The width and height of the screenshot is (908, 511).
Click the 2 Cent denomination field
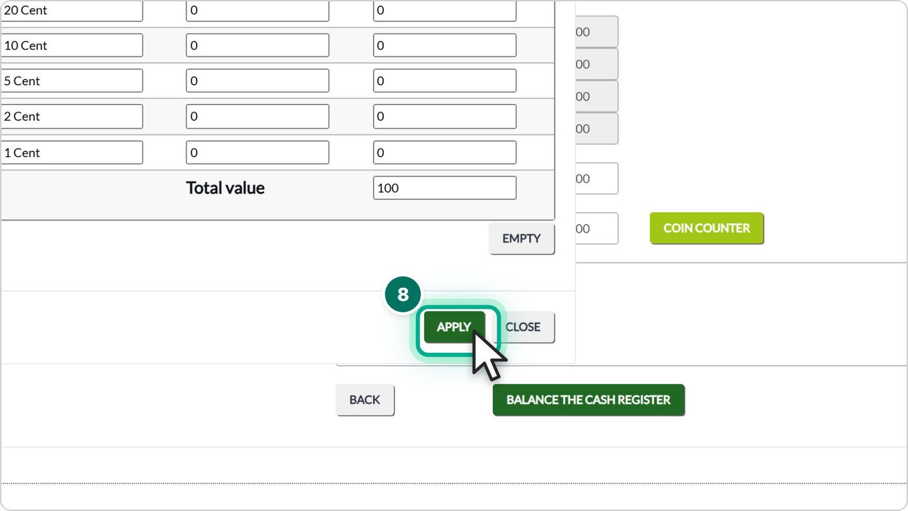[71, 117]
